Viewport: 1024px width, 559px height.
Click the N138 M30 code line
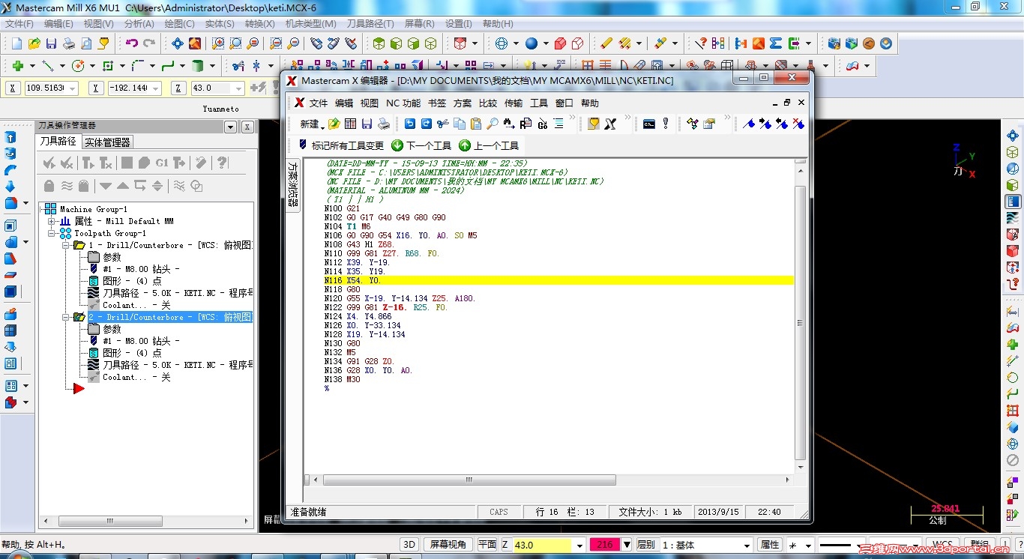pos(342,379)
